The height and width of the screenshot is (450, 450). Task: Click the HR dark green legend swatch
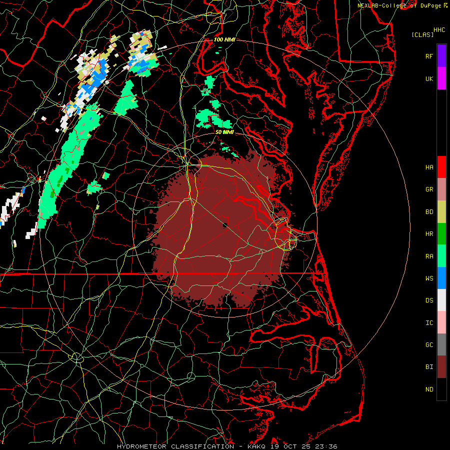click(x=441, y=233)
